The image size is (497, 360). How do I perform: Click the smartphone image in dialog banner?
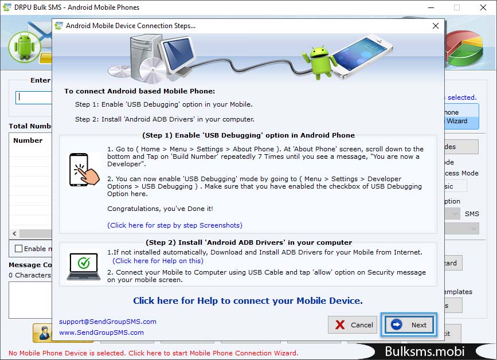pos(363,56)
